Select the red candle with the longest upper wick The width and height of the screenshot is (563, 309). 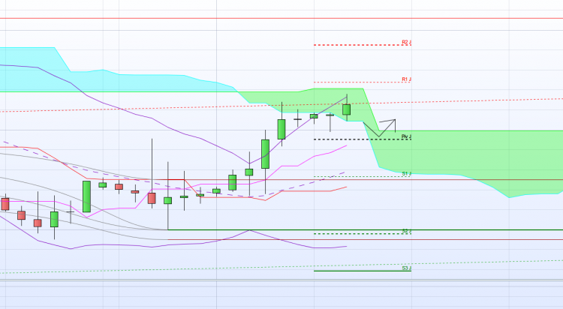(x=152, y=198)
